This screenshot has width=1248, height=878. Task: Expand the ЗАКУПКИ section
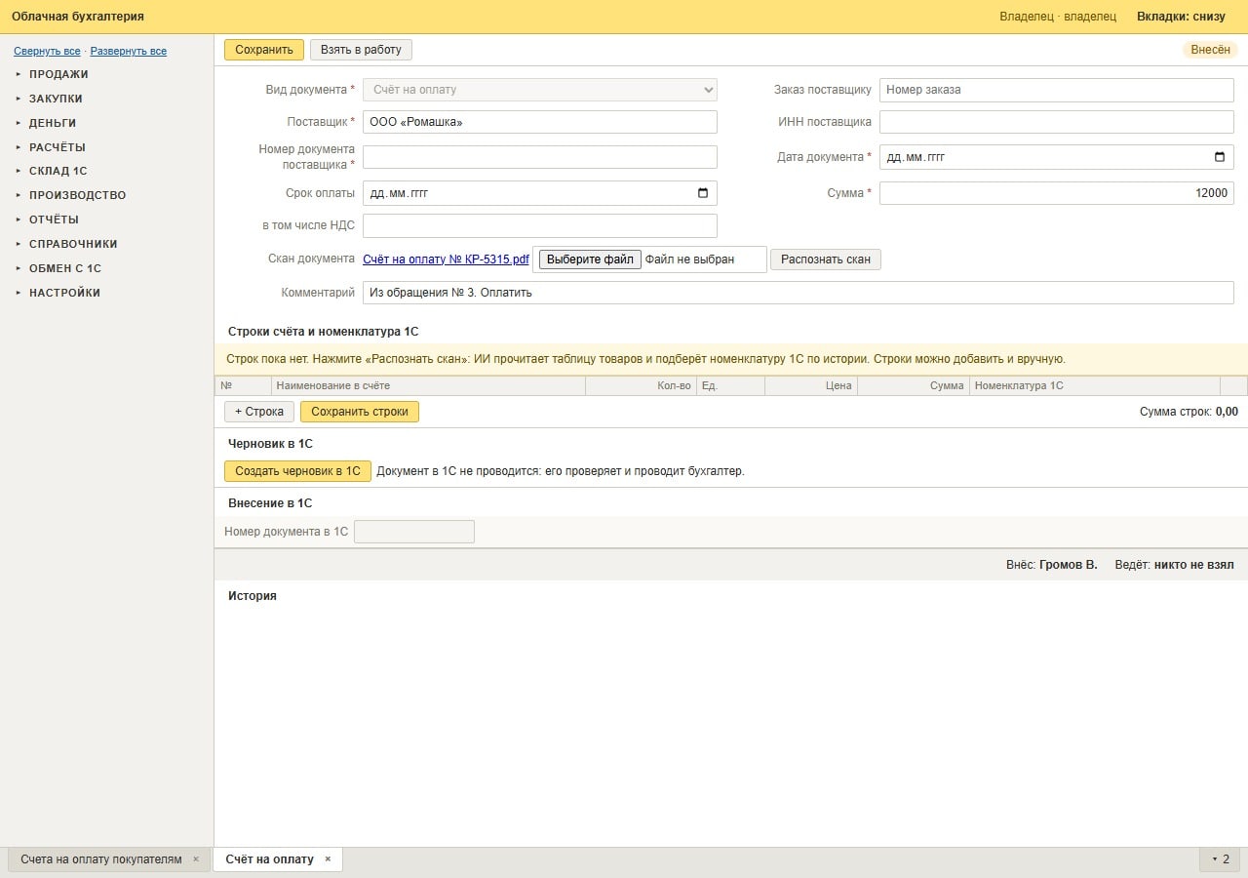(x=56, y=99)
